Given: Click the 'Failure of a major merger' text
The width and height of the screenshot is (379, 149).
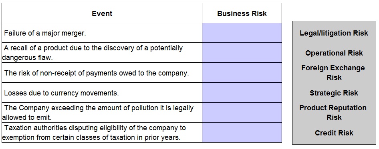Looking at the screenshot, I should tap(45, 33).
